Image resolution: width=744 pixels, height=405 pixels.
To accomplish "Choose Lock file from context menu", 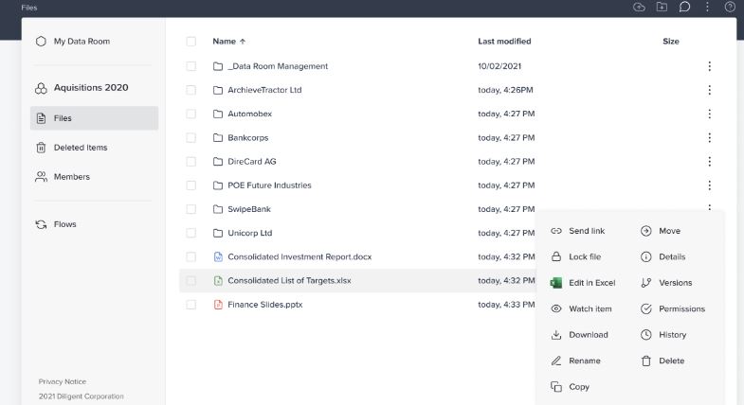I will click(x=575, y=256).
